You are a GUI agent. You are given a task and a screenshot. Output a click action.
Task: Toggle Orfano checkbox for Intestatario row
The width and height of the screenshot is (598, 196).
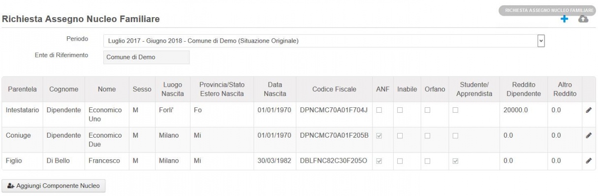click(x=428, y=110)
